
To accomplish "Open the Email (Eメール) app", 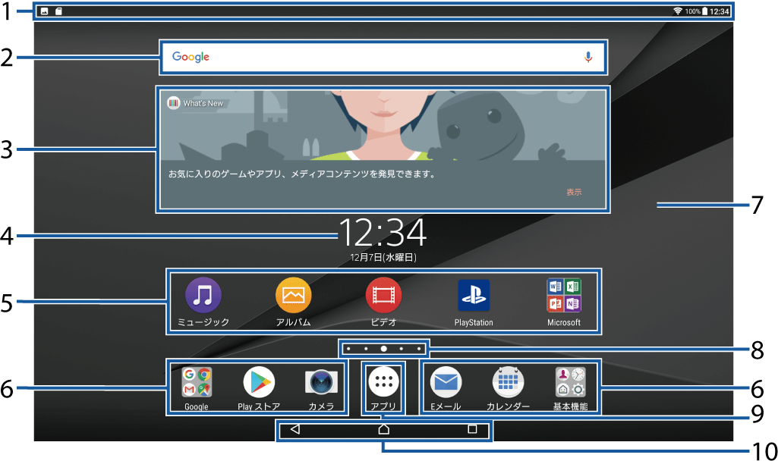I will pyautogui.click(x=446, y=382).
